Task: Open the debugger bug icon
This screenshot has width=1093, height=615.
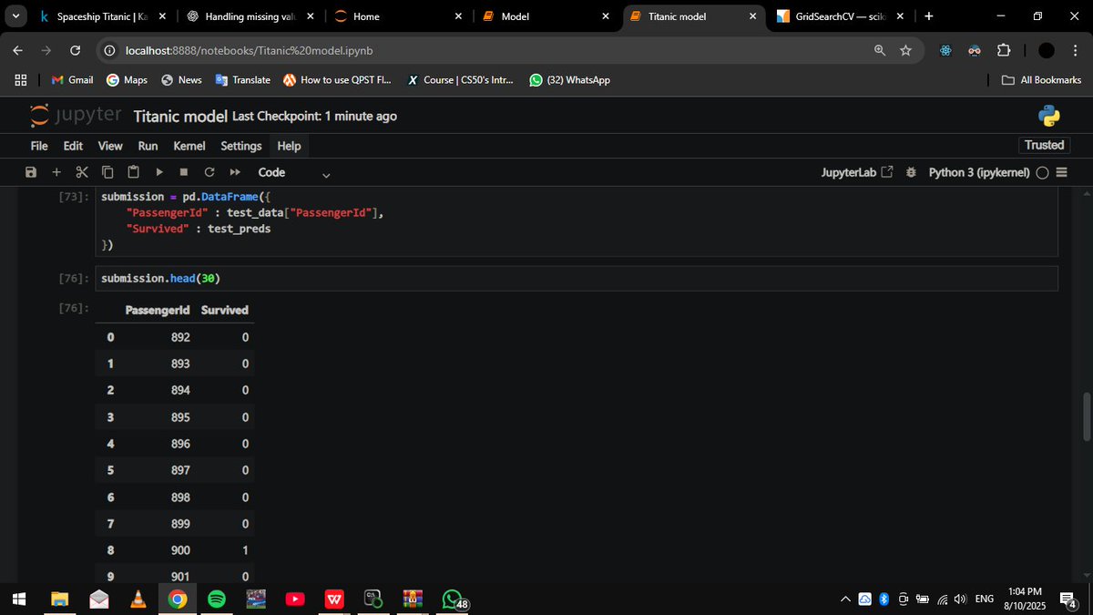Action: (911, 172)
